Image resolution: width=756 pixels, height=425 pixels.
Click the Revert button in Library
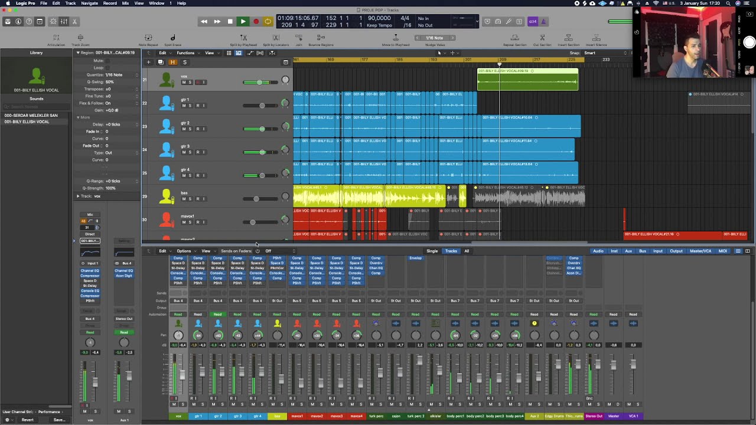(x=28, y=420)
